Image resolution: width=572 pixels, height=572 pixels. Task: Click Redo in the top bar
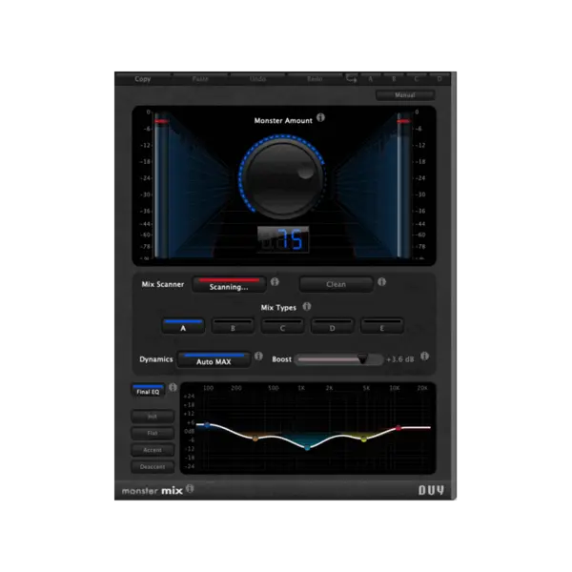315,79
